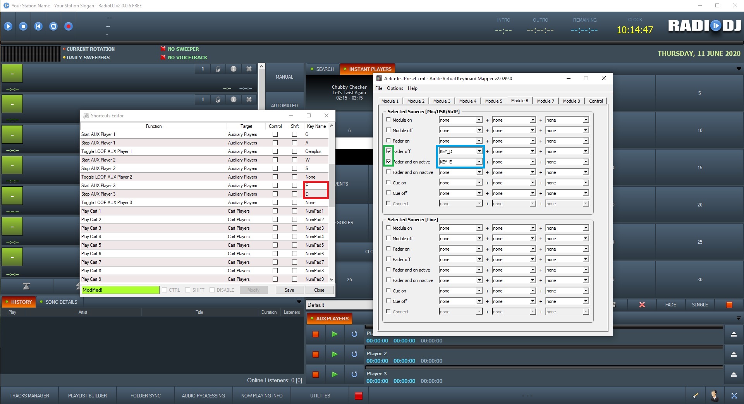744x404 pixels.
Task: Click the main Play button in the top toolbar
Action: pos(8,26)
